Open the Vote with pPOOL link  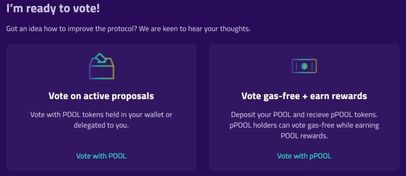[x=304, y=156]
